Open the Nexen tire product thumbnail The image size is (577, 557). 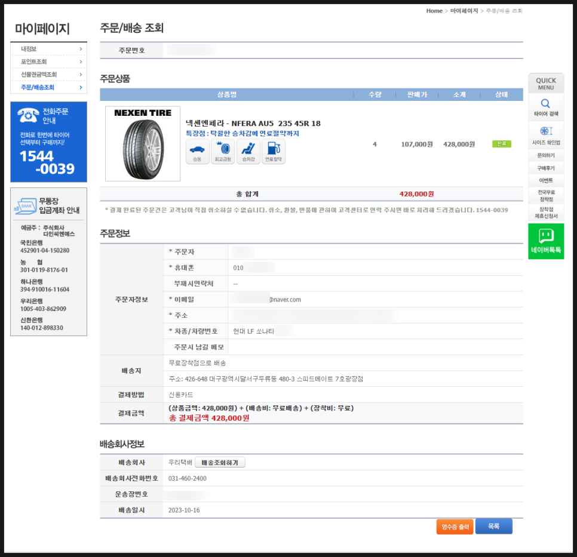coord(143,144)
